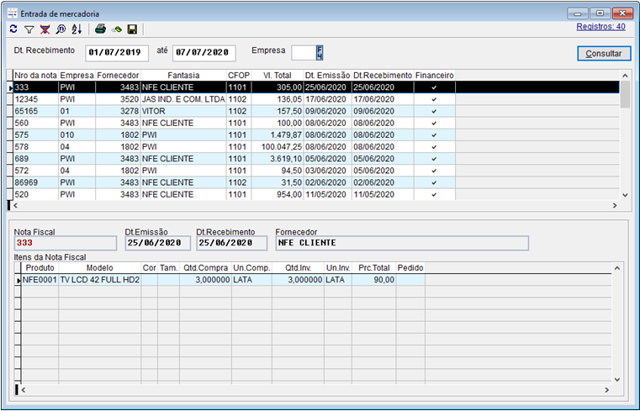Click the remove filter icon
The image size is (640, 411).
pyautogui.click(x=45, y=29)
